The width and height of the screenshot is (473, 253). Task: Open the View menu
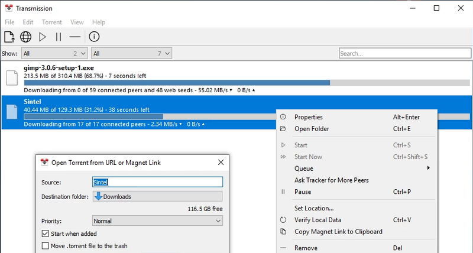point(77,22)
